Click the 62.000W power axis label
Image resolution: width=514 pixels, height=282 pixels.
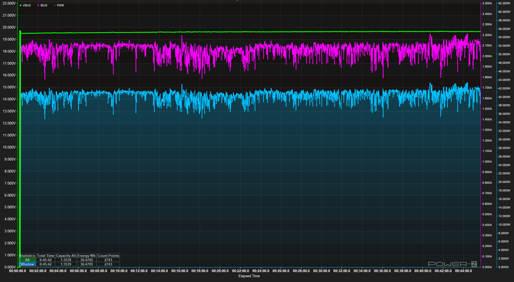click(x=504, y=3)
